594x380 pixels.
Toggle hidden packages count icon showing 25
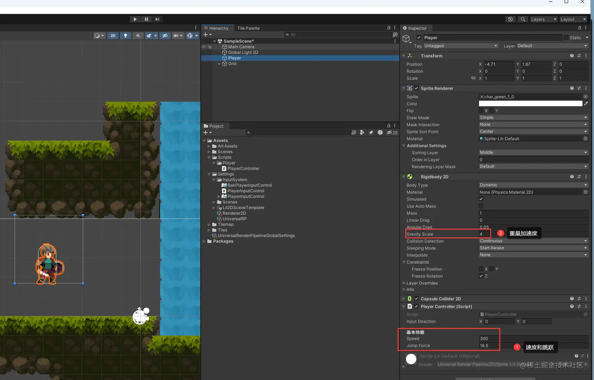click(x=392, y=133)
